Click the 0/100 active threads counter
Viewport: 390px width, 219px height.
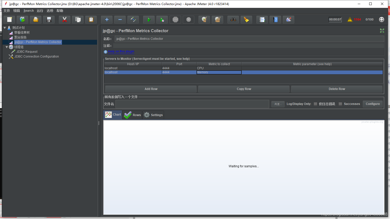click(x=369, y=20)
